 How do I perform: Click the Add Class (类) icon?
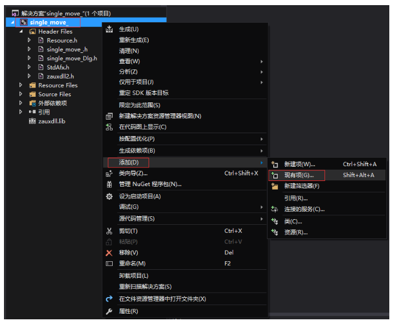[274, 221]
